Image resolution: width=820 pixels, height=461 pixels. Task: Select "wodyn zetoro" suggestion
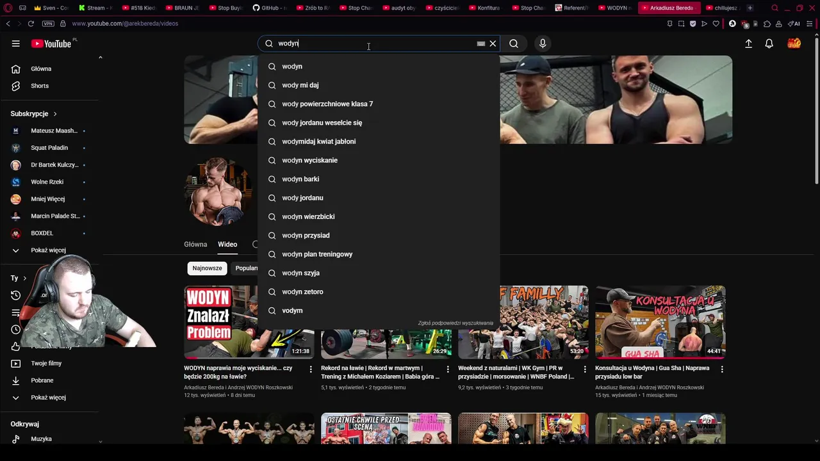379,292
